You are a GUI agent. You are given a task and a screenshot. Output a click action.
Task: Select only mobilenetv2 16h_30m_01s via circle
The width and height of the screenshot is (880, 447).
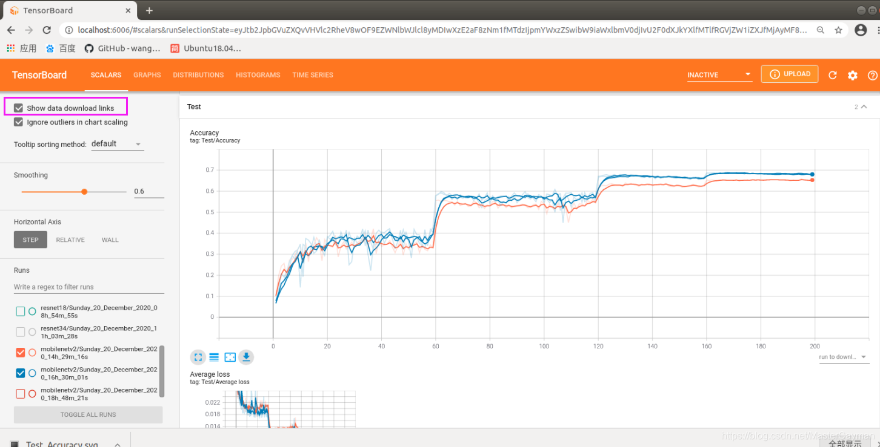coord(33,373)
